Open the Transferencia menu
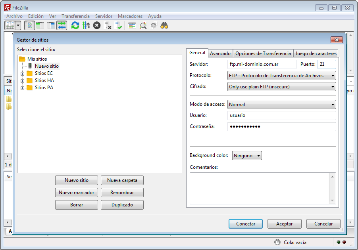The width and height of the screenshot is (358, 250). click(75, 16)
